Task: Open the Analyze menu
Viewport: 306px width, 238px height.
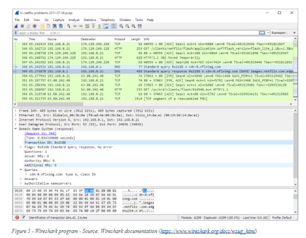Action: 74,20
